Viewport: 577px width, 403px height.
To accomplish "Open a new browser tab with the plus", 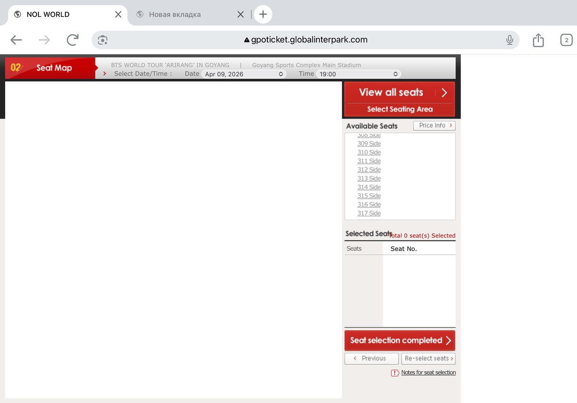I will tap(263, 14).
